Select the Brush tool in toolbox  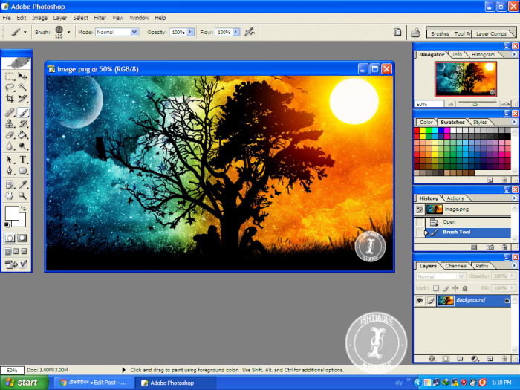(x=22, y=113)
